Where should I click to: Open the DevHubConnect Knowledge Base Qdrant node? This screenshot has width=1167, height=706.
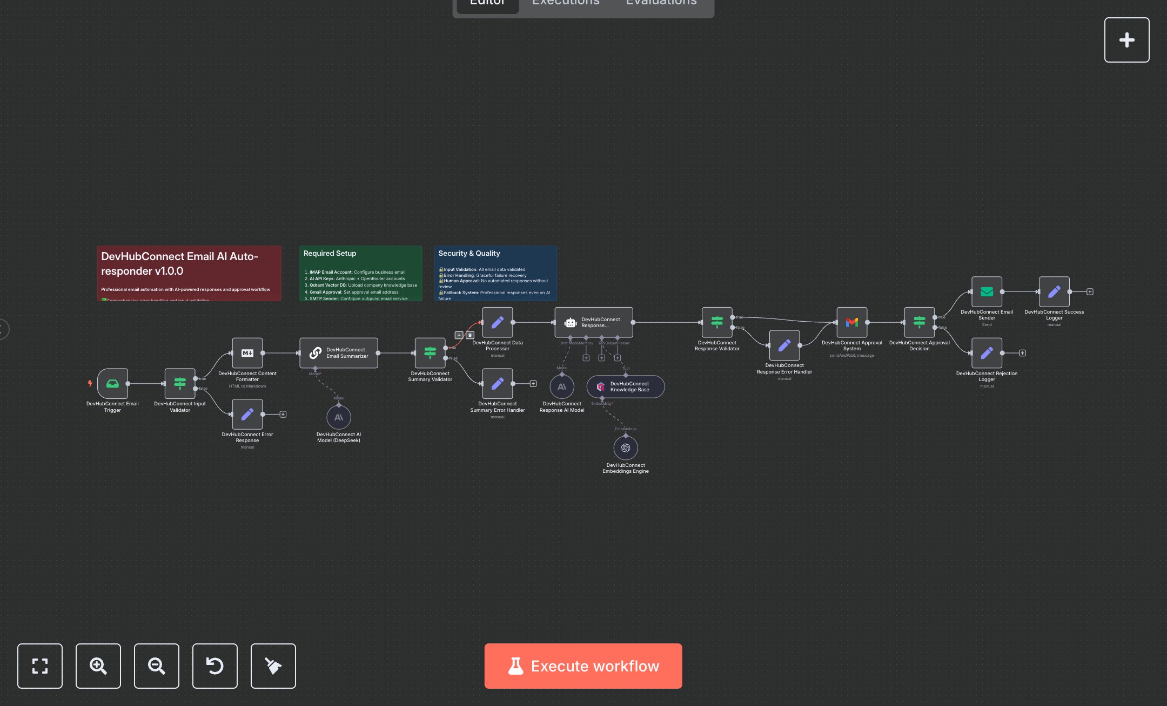(625, 386)
